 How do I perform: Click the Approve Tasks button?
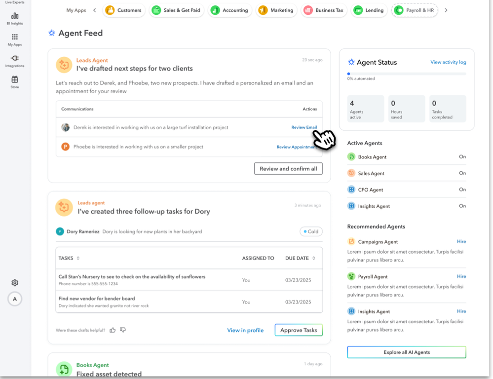click(299, 330)
